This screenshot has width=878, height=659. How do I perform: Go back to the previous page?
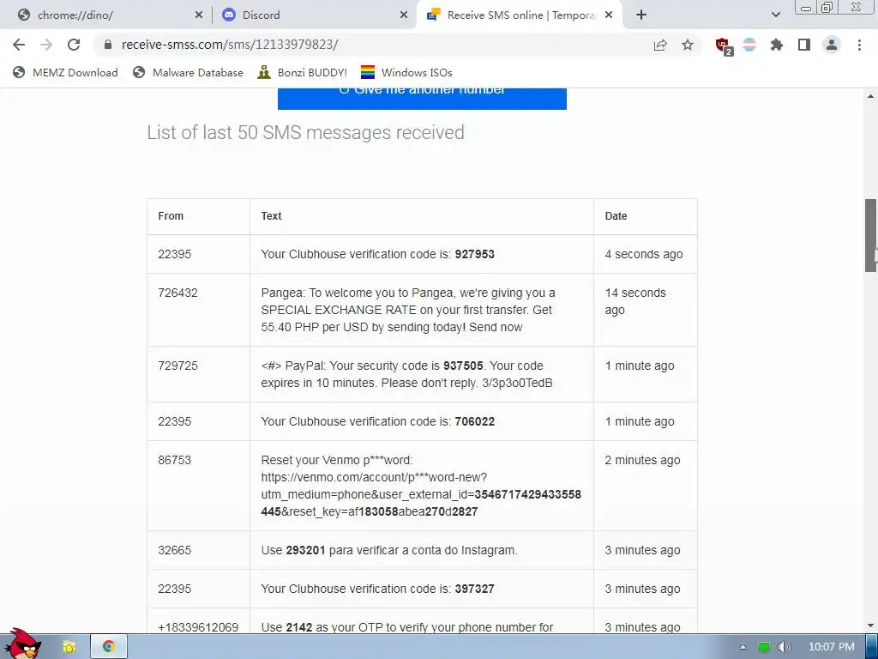(x=19, y=45)
